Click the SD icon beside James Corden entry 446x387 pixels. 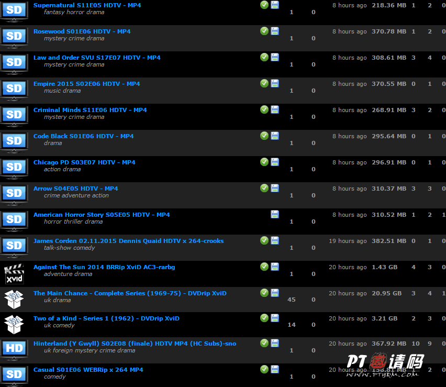(x=14, y=246)
